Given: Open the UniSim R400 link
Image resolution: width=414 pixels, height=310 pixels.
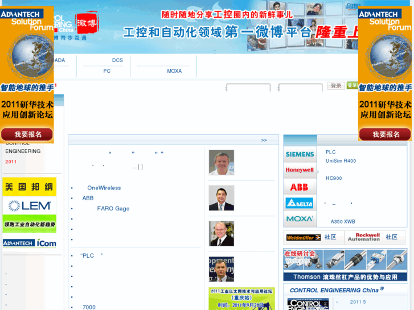Looking at the screenshot, I should pyautogui.click(x=341, y=160).
